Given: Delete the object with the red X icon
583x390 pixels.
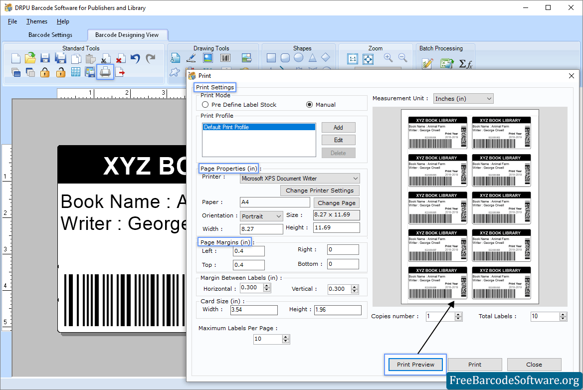Looking at the screenshot, I should (x=120, y=58).
